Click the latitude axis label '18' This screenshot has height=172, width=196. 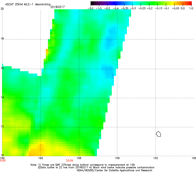click(2, 39)
